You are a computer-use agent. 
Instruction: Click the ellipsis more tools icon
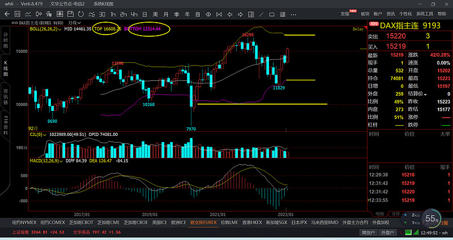pyautogui.click(x=293, y=15)
